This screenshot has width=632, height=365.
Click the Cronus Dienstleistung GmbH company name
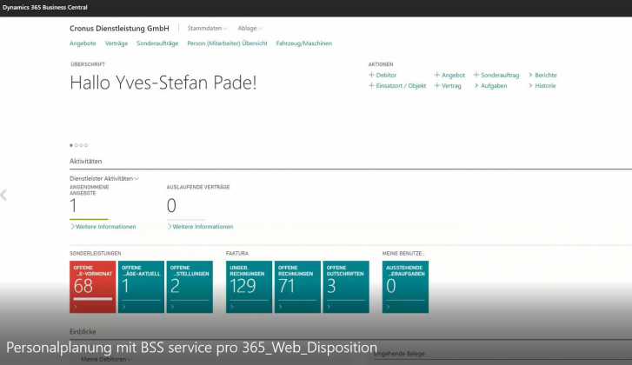(119, 28)
